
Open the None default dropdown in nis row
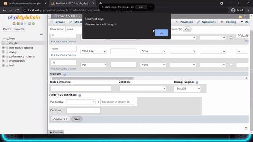point(153,65)
